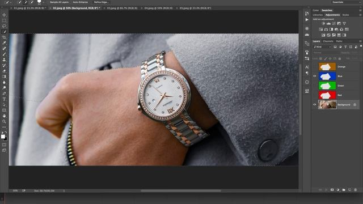
Task: Open the layer Kind filter dropdown
Action: coord(323,47)
